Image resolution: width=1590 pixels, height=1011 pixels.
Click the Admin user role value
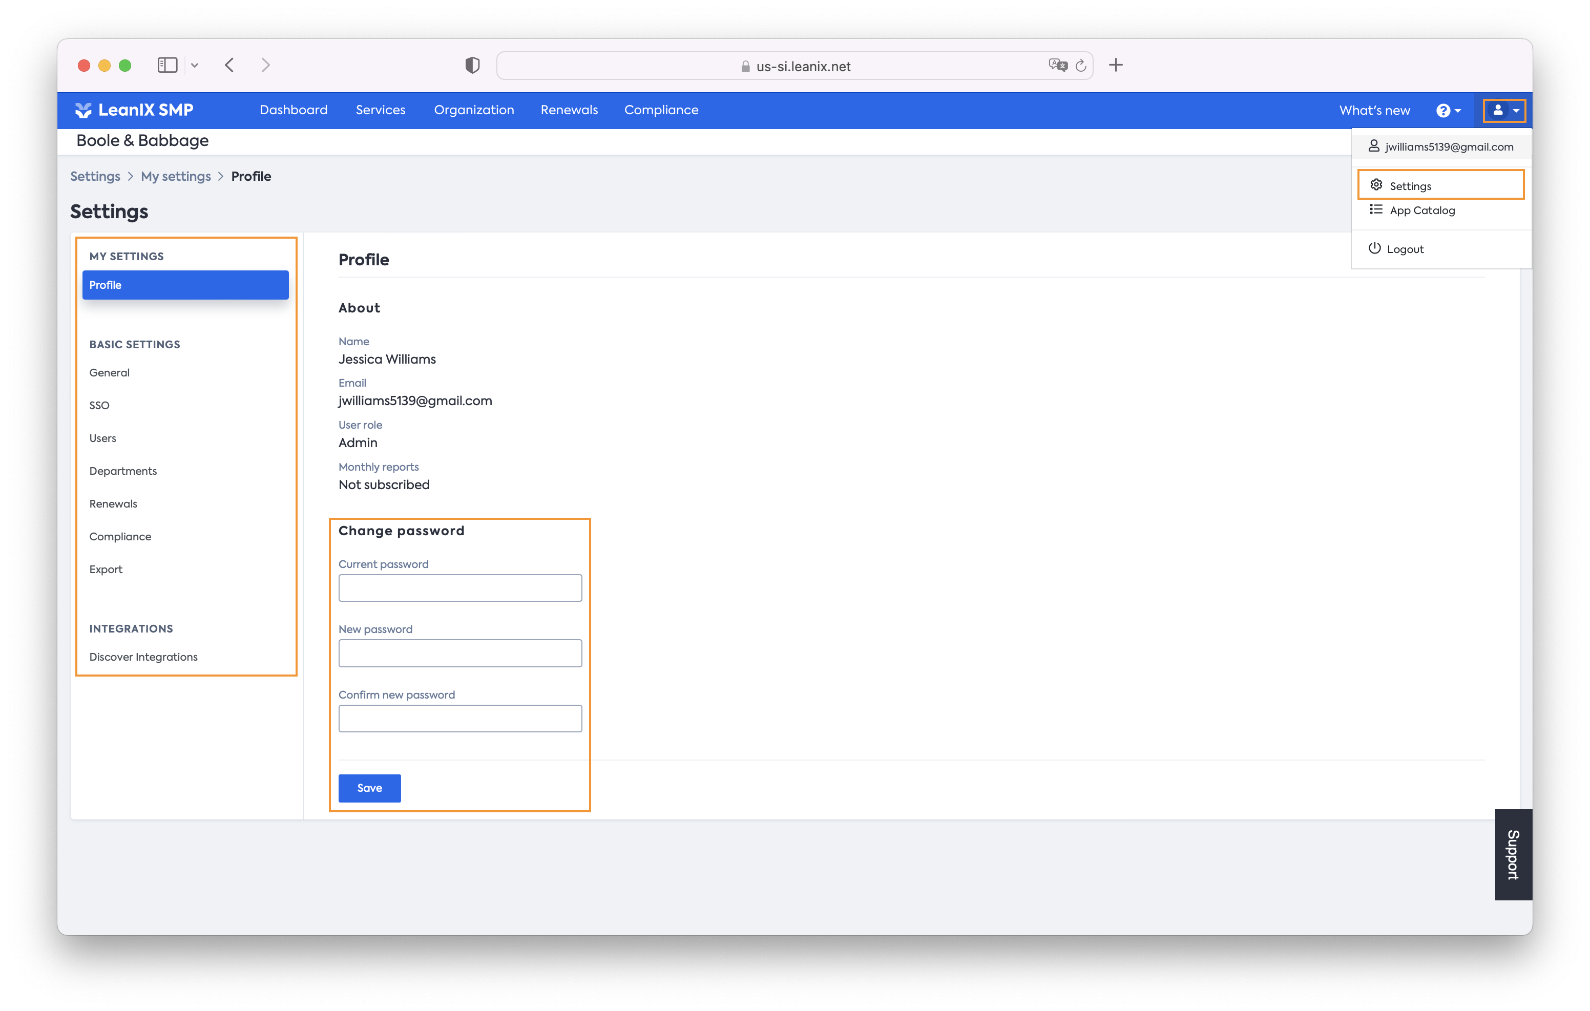point(358,443)
